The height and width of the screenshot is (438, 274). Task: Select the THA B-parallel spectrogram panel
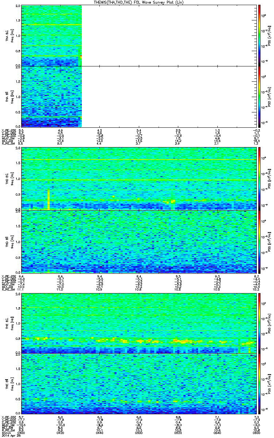tap(138, 96)
